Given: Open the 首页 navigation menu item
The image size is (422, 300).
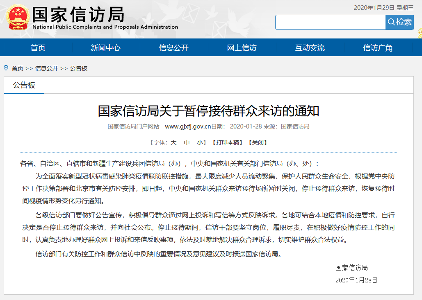Looking at the screenshot, I should click(x=38, y=47).
